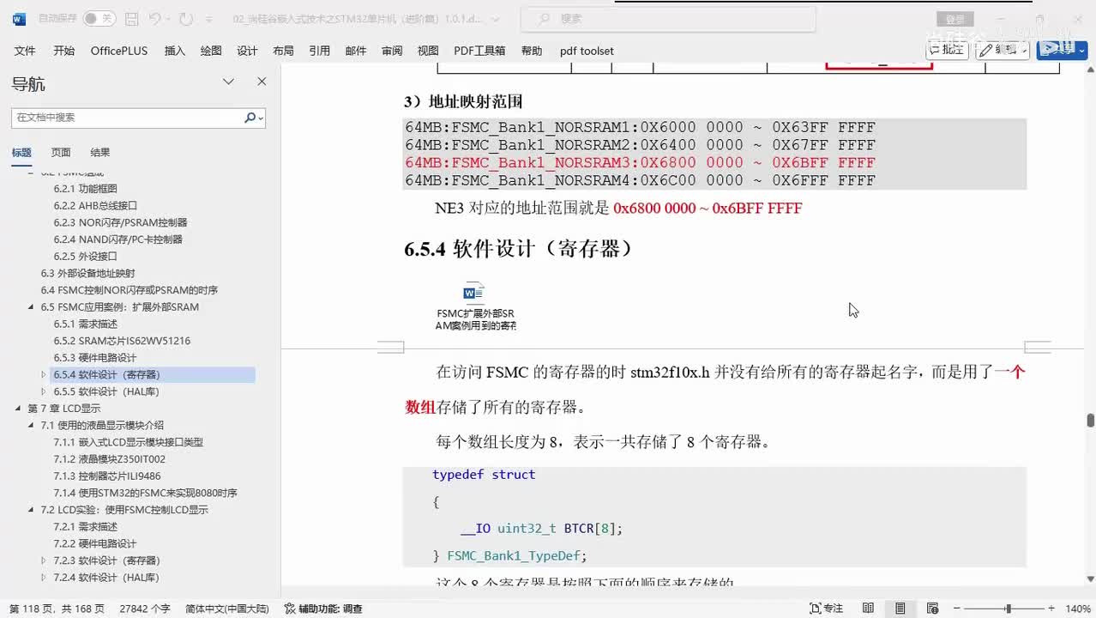Click the Save icon in title bar
Viewport: 1096px width, 618px height.
pos(131,18)
